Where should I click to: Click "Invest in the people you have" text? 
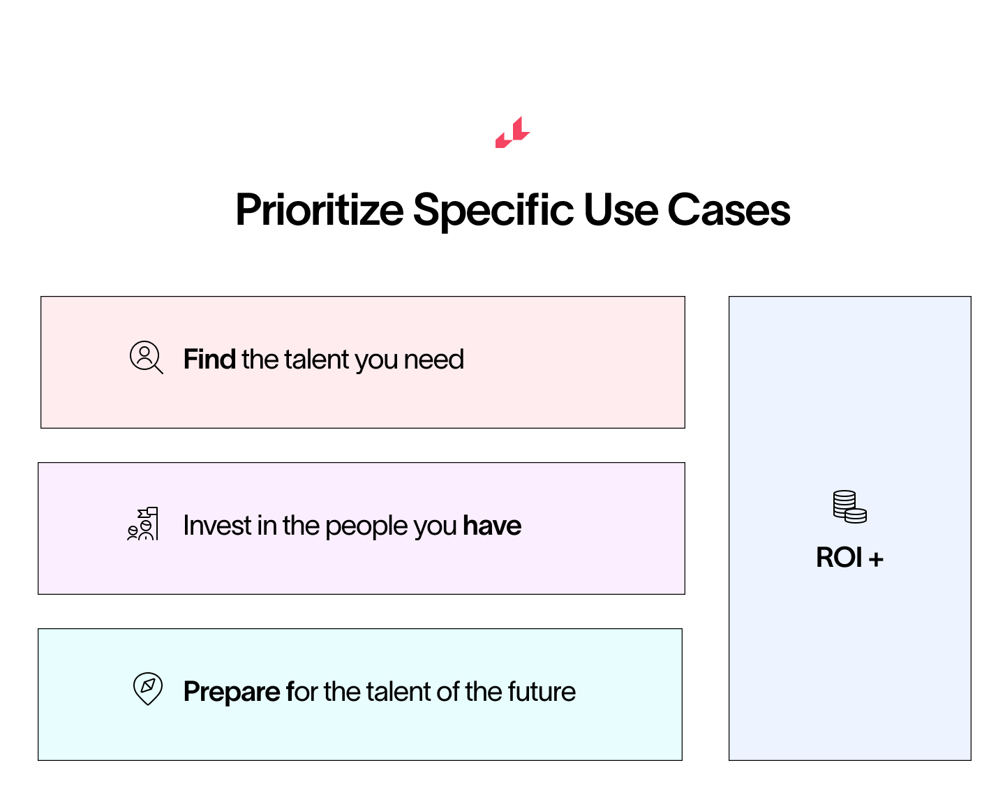click(x=352, y=526)
